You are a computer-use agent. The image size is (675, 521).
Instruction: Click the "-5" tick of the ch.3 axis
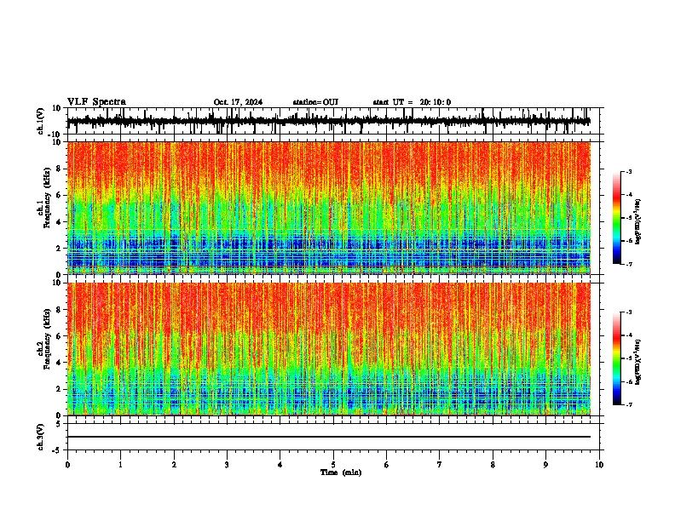tap(57, 450)
